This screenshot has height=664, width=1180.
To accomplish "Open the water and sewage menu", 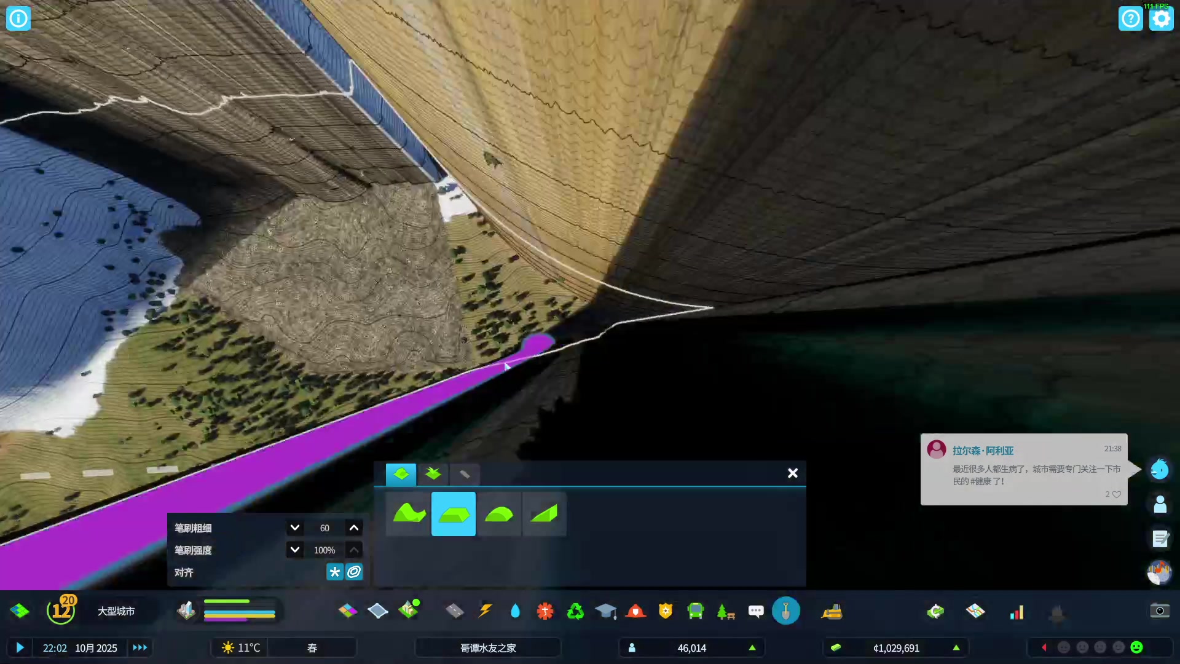I will pos(515,611).
